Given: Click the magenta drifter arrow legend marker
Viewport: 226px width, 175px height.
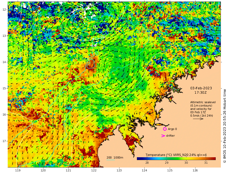Looking at the screenshot, I should click(163, 136).
